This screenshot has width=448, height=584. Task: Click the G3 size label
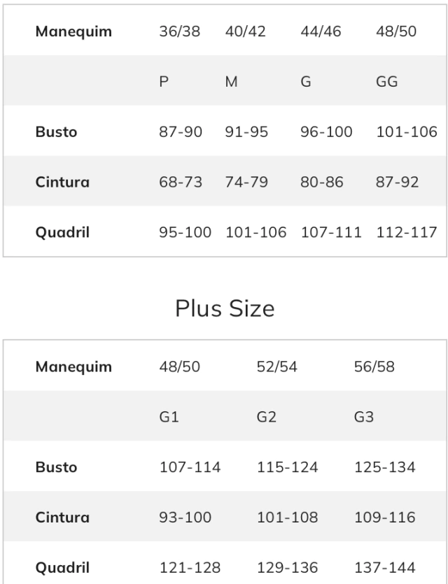[364, 417]
